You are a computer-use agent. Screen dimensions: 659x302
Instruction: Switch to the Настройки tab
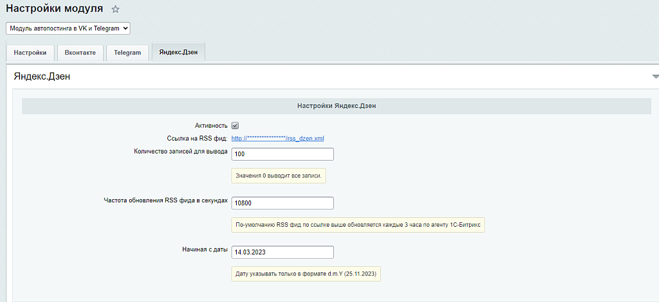[30, 53]
